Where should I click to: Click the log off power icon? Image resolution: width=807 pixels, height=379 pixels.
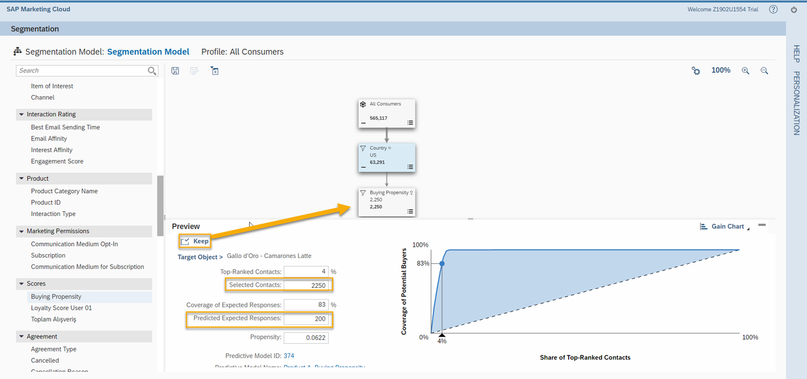[x=794, y=10]
